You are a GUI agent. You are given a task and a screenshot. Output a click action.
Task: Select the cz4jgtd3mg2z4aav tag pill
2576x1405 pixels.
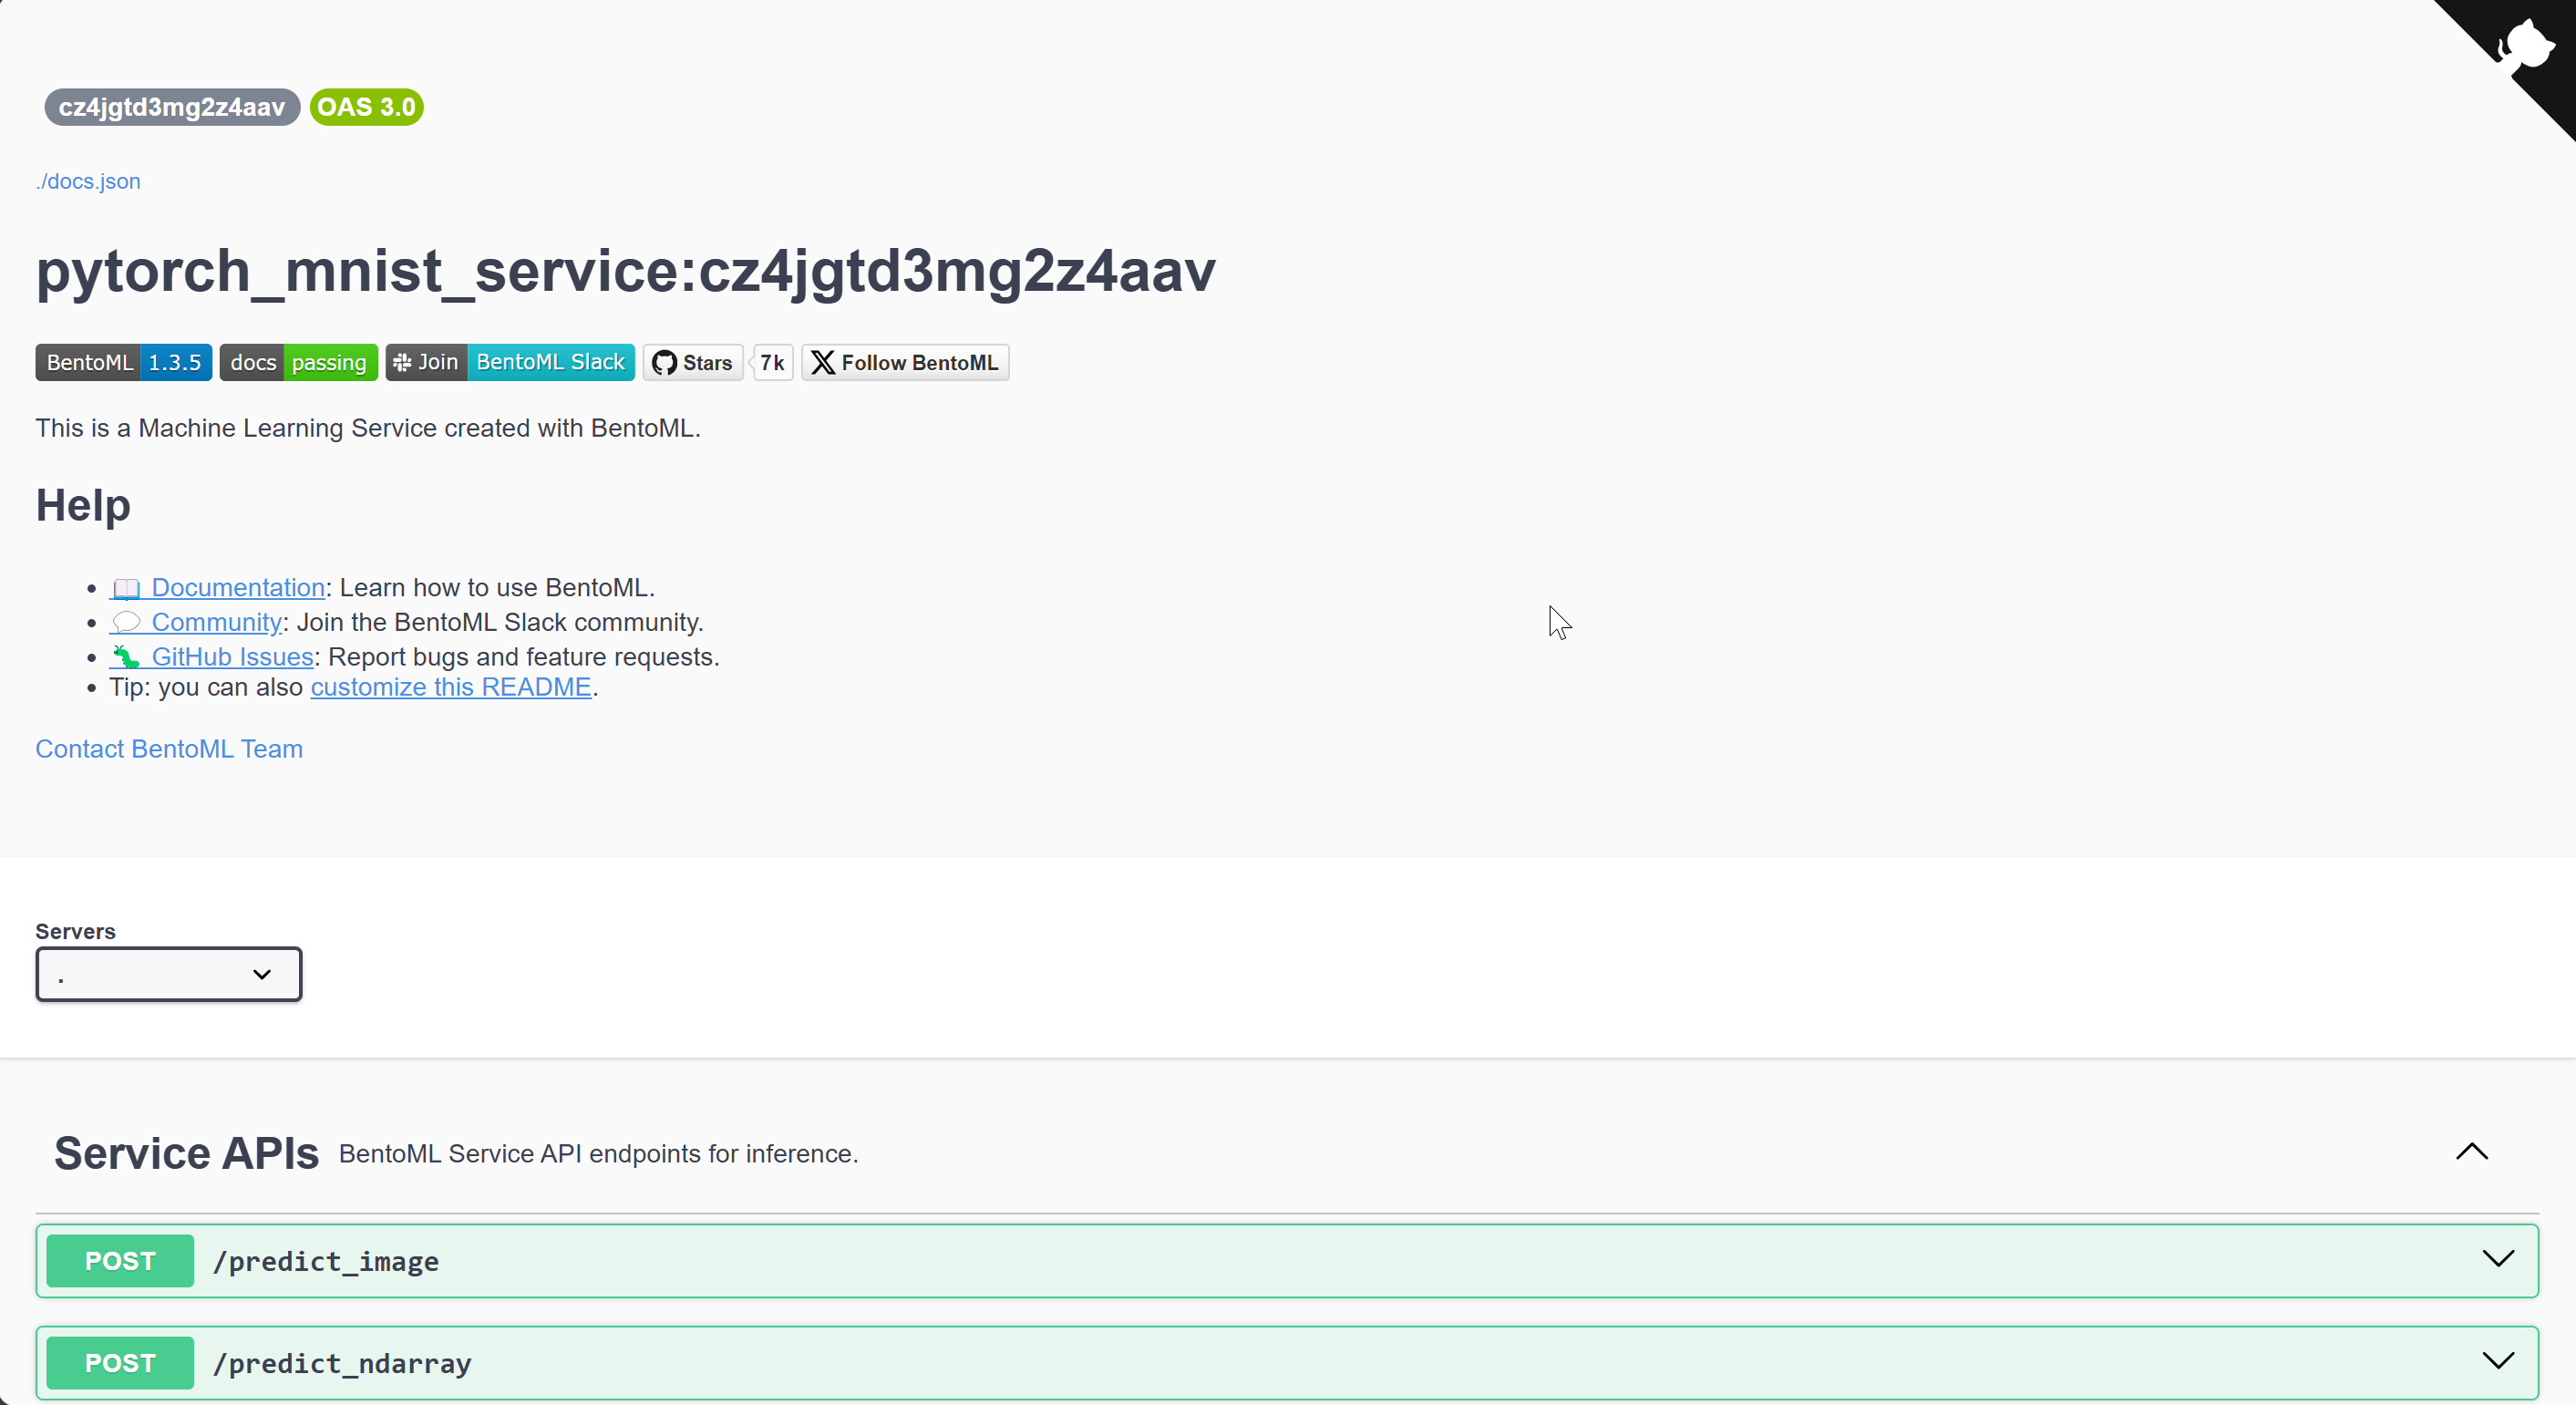coord(171,107)
